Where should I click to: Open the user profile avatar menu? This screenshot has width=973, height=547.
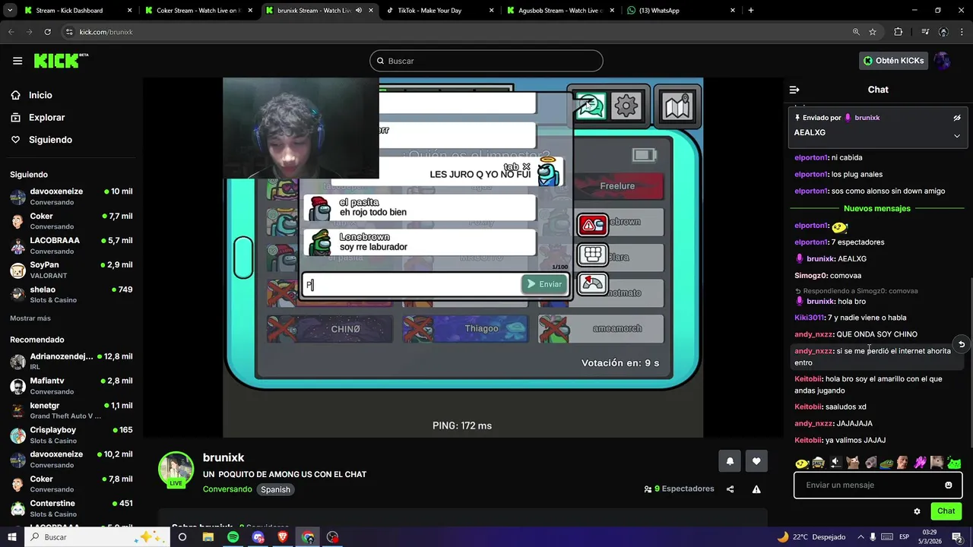coord(943,61)
